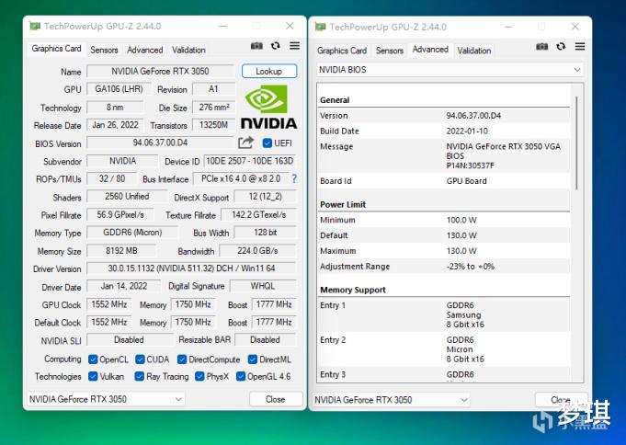Select Advanced tab in right window

(430, 50)
